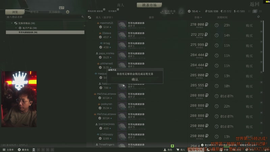The height and width of the screenshot is (152, 270).
Task: Click the offers list scrollbar
Action: [x=263, y=46]
